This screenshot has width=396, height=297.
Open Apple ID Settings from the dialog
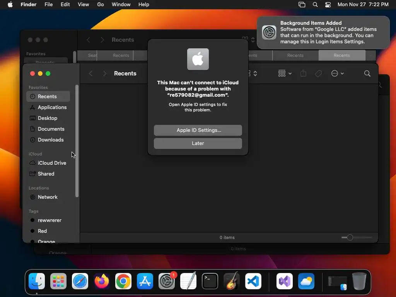pos(198,130)
